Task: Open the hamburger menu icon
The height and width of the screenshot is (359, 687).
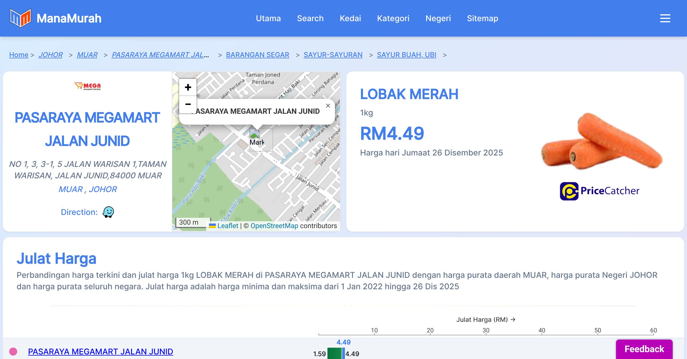Action: (x=665, y=18)
